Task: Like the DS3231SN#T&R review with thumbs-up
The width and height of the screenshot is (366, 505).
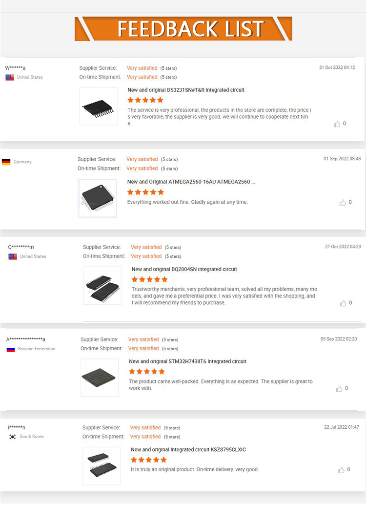Action: click(x=337, y=124)
